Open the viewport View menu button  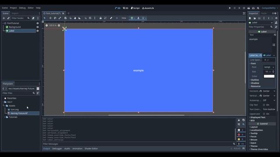[x=124, y=18]
